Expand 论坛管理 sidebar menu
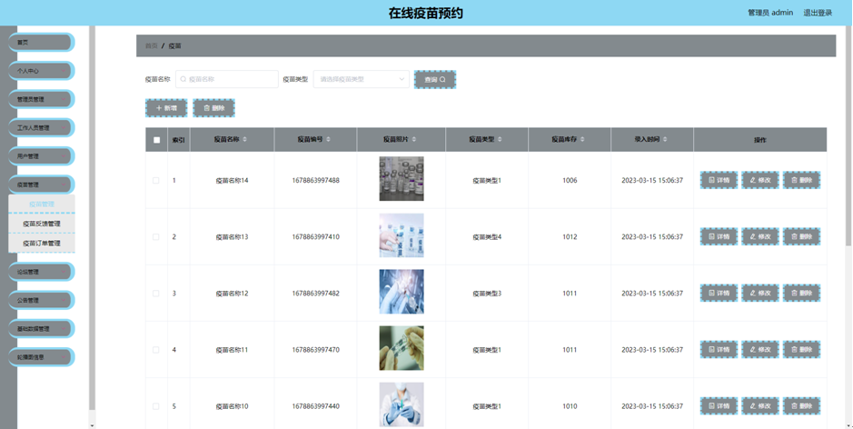Screen dimensions: 853x429 tap(42, 272)
